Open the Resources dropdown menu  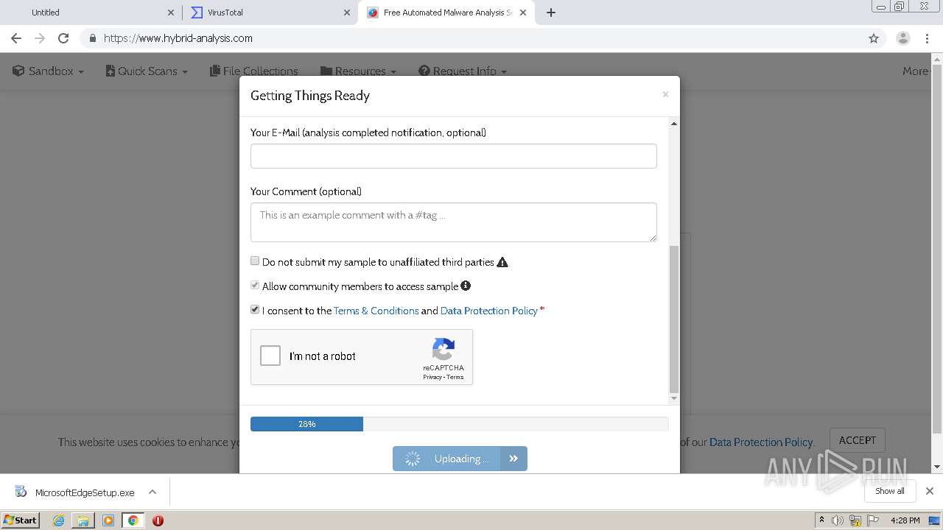click(x=358, y=71)
